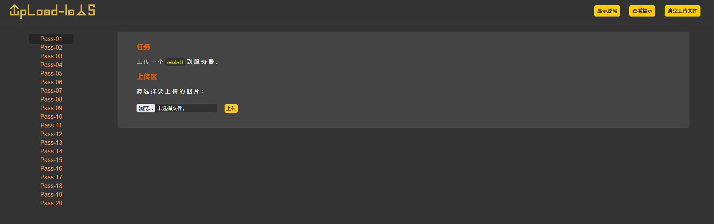Submit with the yellow 上传 button

click(x=231, y=109)
